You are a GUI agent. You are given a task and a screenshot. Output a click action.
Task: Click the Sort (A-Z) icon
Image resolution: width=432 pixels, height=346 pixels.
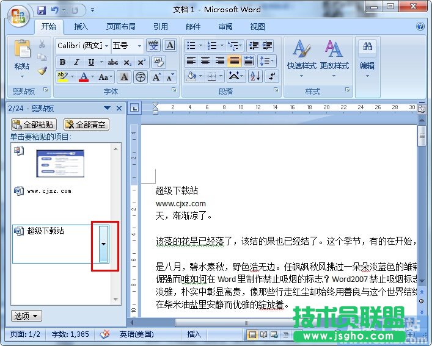click(255, 76)
